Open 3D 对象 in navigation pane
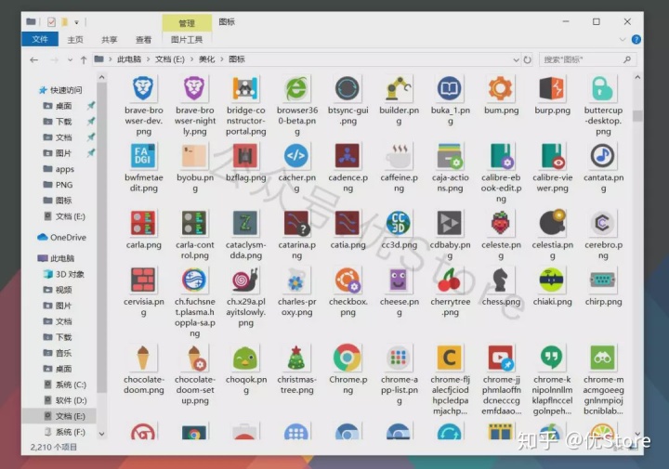 point(70,274)
